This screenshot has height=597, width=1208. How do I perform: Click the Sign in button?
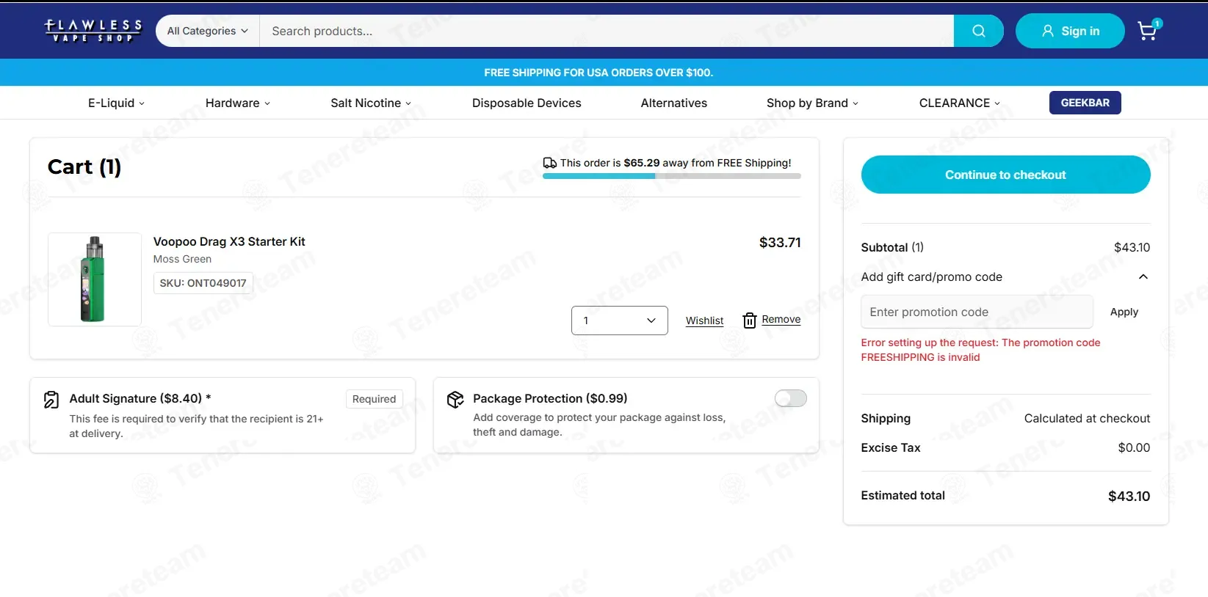pos(1070,31)
